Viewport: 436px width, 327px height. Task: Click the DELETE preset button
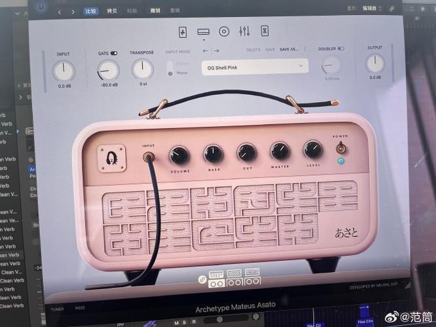click(253, 50)
